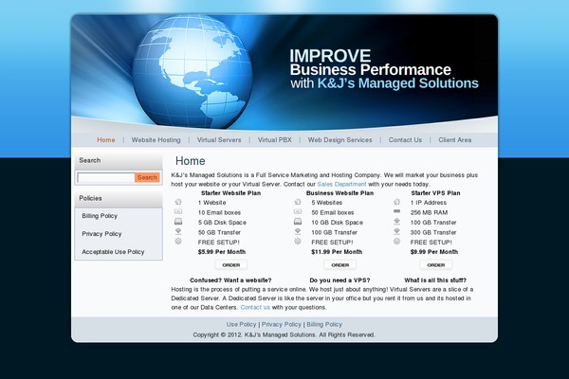Click the 256 MB RAM feature text
The width and height of the screenshot is (569, 379).
pos(429,212)
